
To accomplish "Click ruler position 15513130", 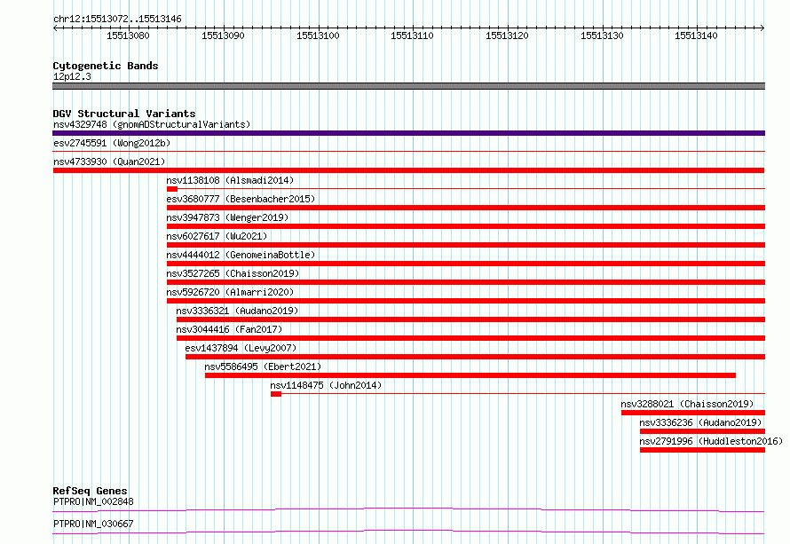I will [602, 35].
